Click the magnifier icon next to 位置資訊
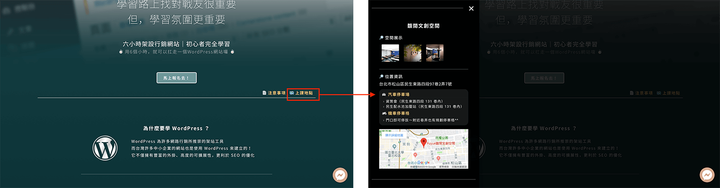The width and height of the screenshot is (720, 188). (x=382, y=76)
